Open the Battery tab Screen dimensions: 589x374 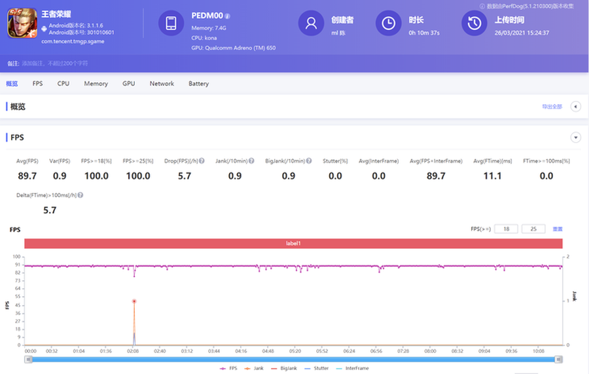point(198,84)
